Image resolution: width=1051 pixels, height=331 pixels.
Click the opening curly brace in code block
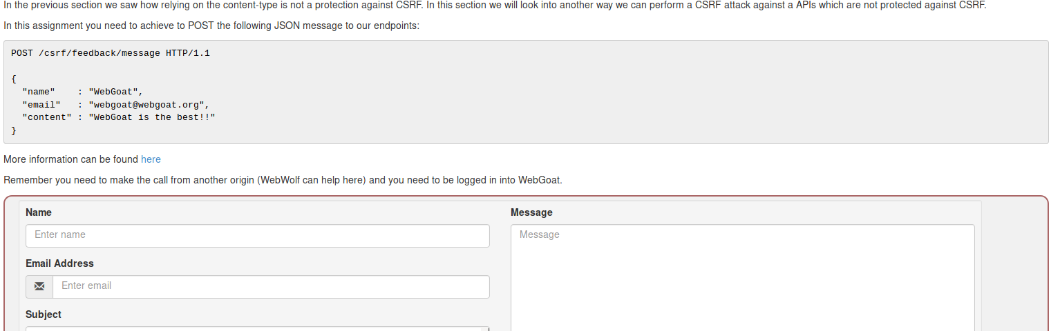point(14,79)
